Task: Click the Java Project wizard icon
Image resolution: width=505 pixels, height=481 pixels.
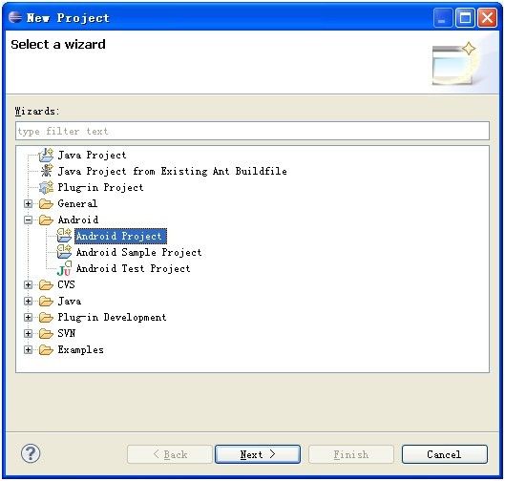Action: click(46, 156)
